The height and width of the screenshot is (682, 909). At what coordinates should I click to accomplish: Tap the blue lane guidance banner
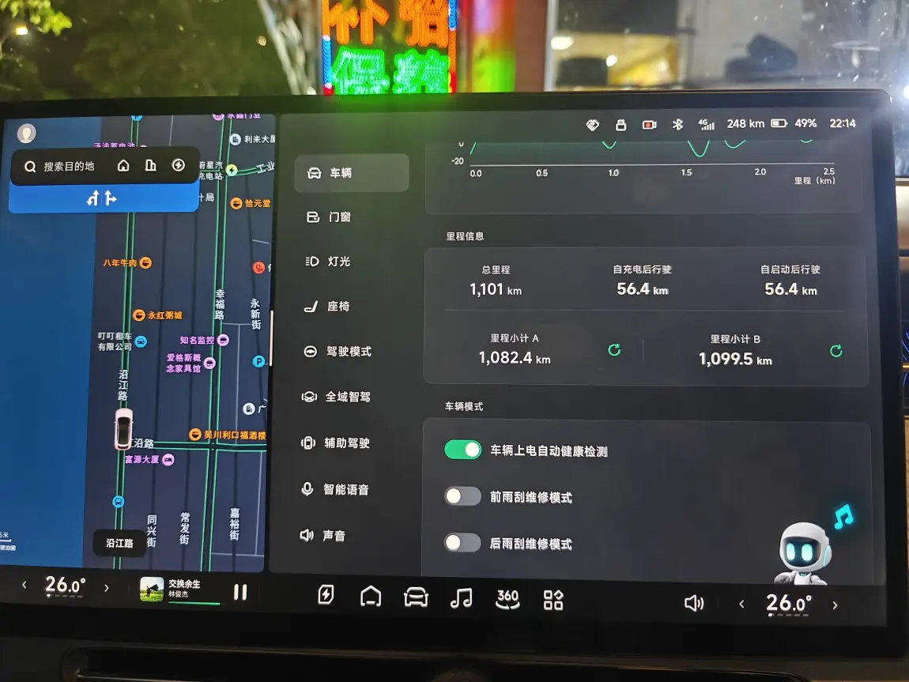(x=104, y=198)
